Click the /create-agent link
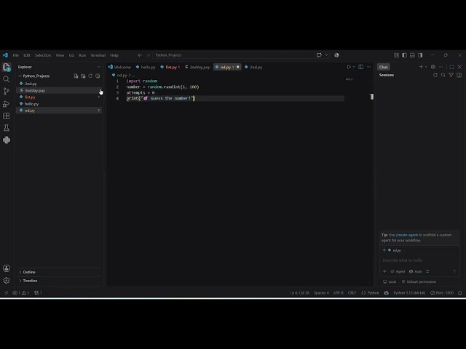466x349 pixels. pos(406,235)
